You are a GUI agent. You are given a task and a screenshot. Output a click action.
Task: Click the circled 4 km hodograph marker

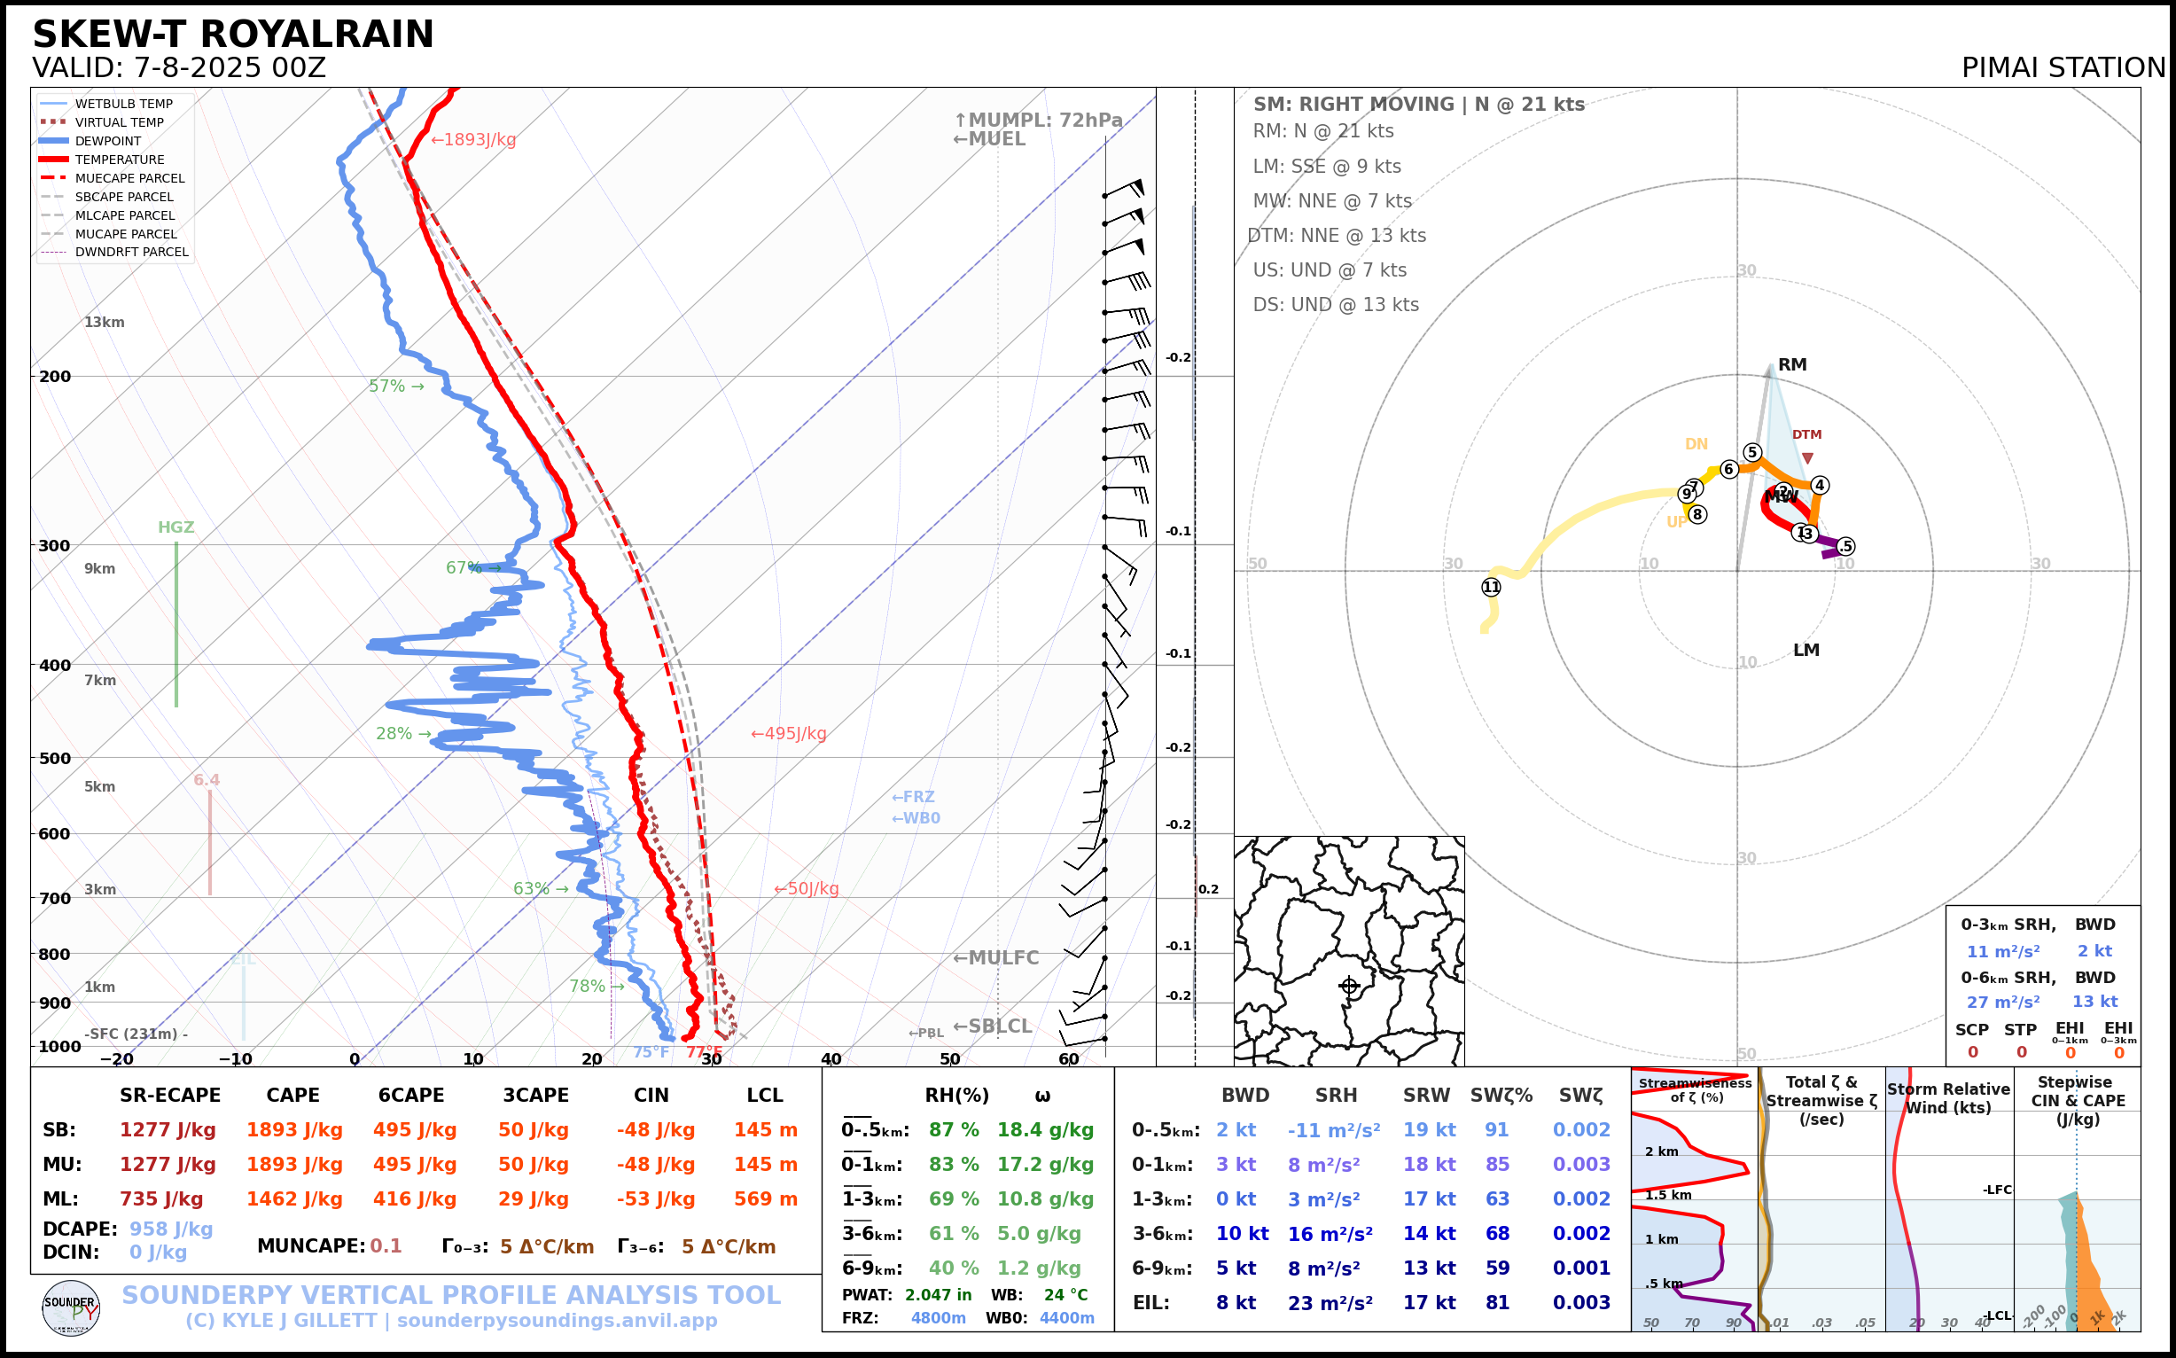point(1820,485)
